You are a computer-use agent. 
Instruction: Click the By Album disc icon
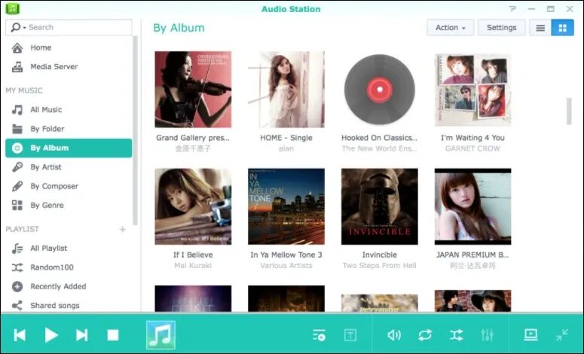[17, 148]
